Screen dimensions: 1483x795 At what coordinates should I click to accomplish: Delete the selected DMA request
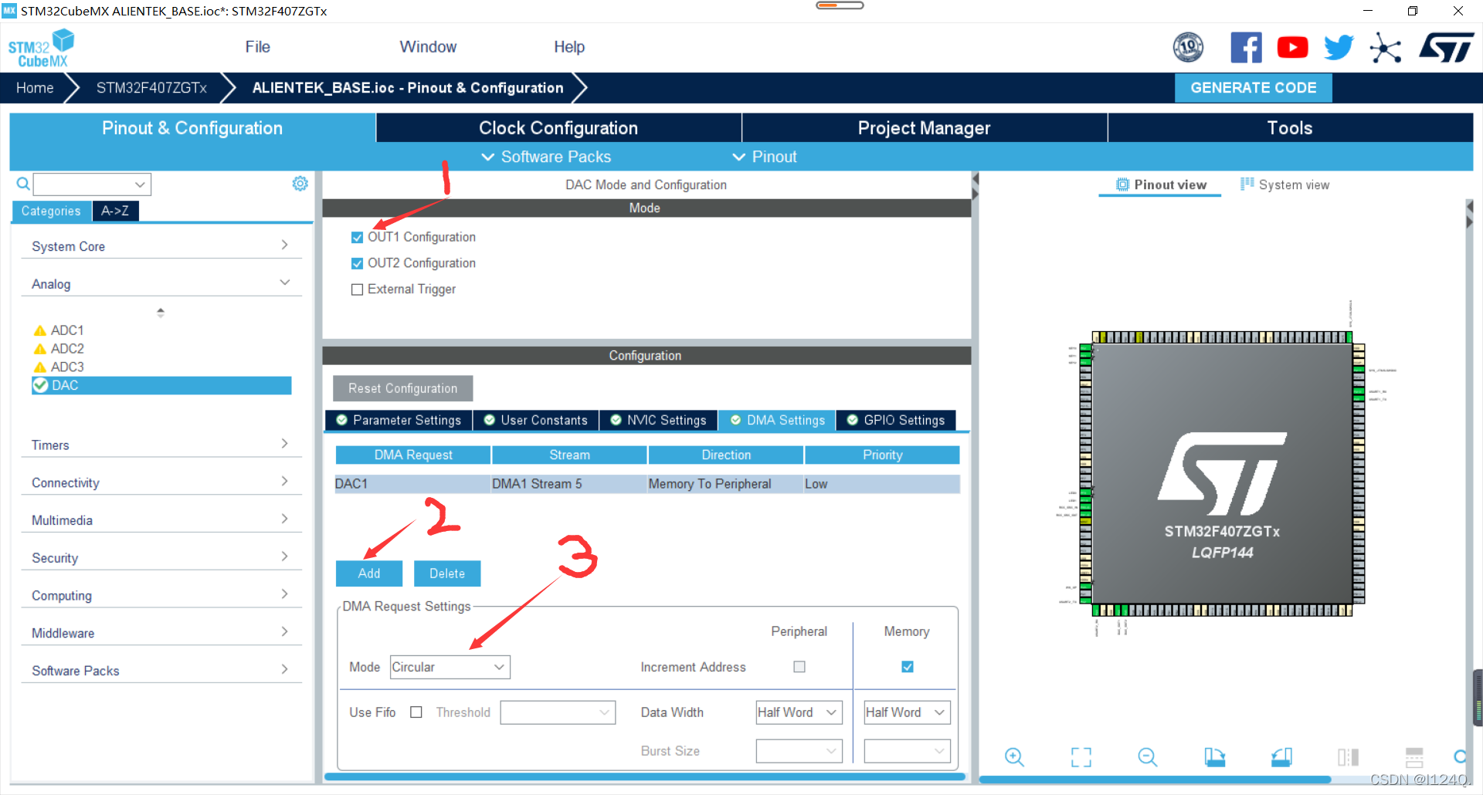point(447,573)
